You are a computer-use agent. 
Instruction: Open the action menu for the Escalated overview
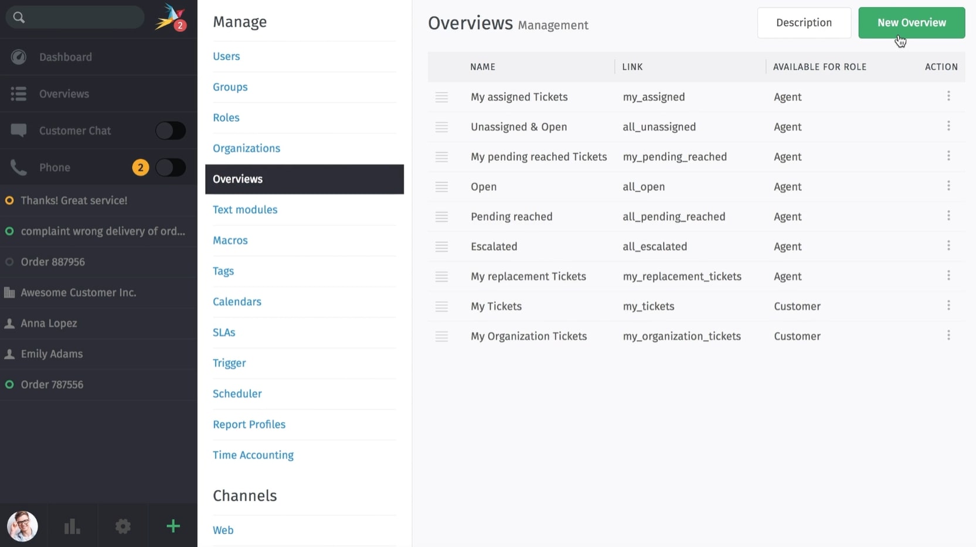[x=948, y=246]
